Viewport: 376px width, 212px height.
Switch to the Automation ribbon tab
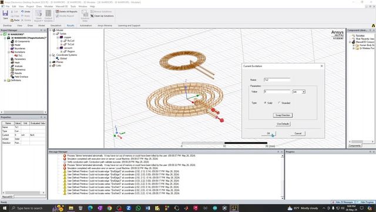(x=86, y=25)
